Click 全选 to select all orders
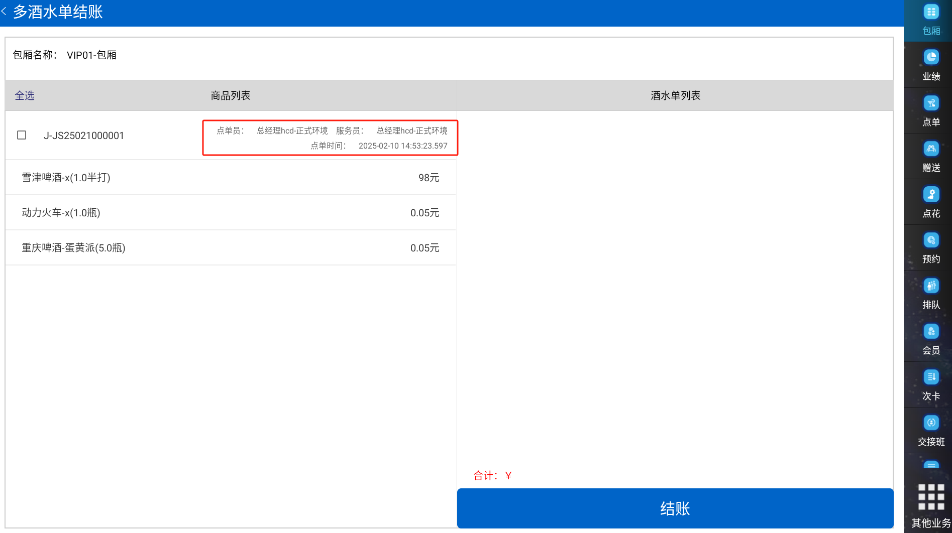This screenshot has height=533, width=952. click(x=25, y=95)
